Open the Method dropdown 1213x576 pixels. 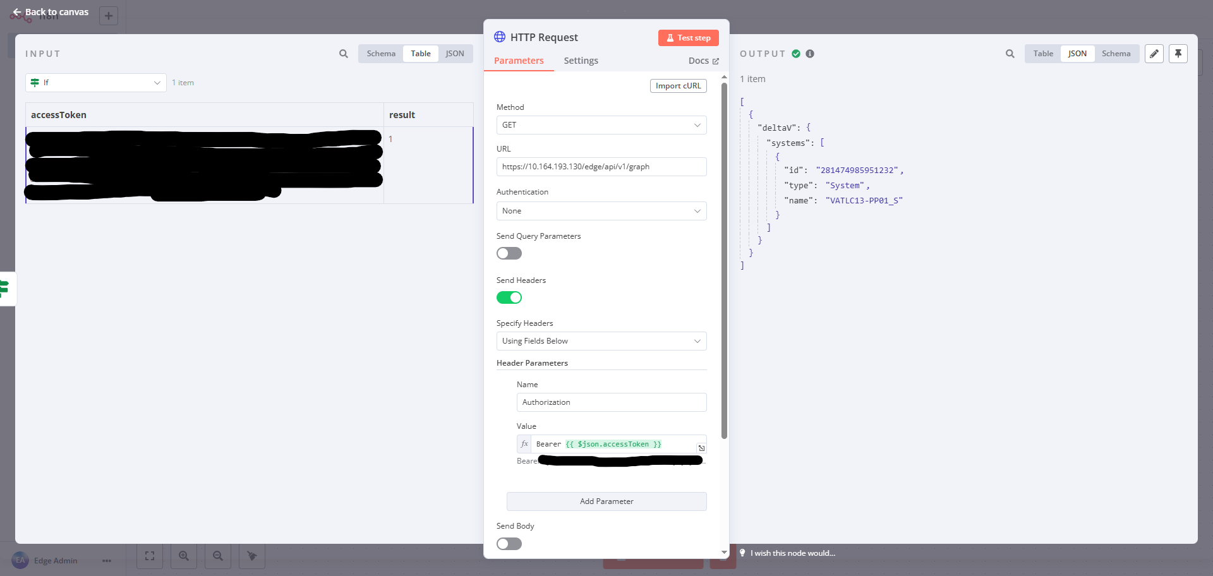[601, 125]
